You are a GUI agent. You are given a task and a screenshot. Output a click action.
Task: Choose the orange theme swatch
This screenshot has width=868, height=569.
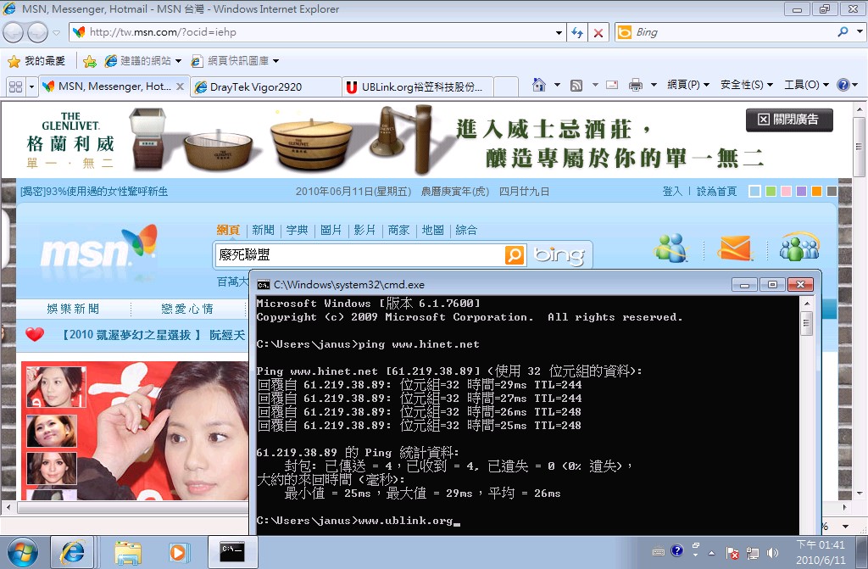pyautogui.click(x=816, y=191)
